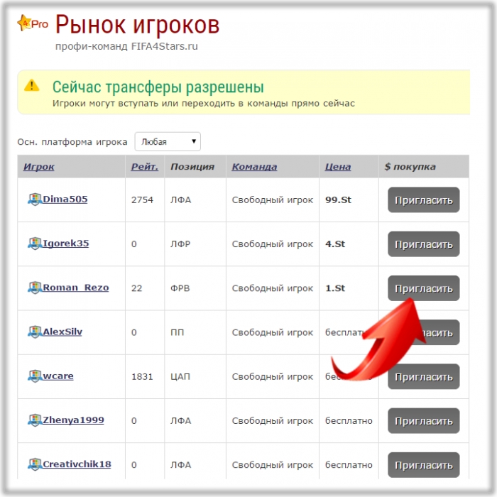Click the platform icon beside Dima505
The width and height of the screenshot is (497, 497).
[34, 200]
